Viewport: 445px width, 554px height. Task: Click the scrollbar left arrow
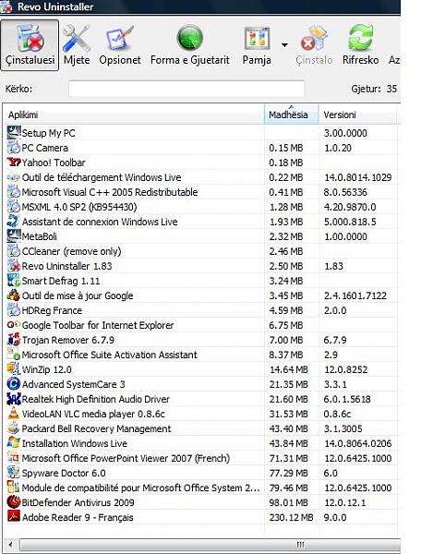(x=10, y=544)
